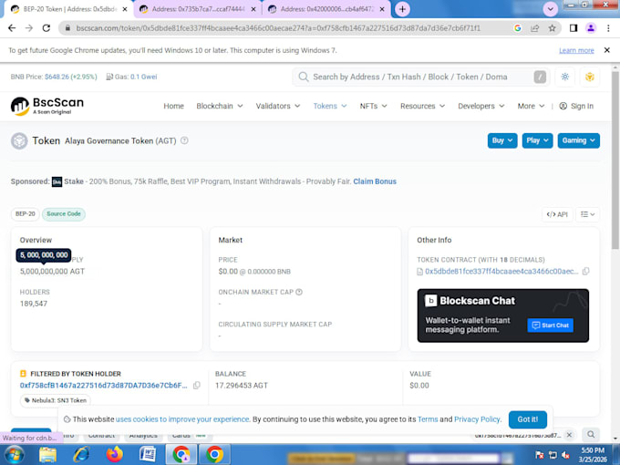
Task: Click the Privacy Policy link
Action: point(477,419)
